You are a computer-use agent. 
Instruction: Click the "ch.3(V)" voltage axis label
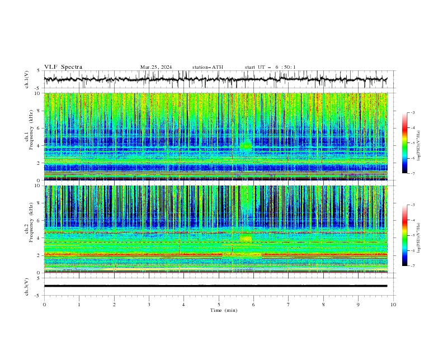point(27,287)
